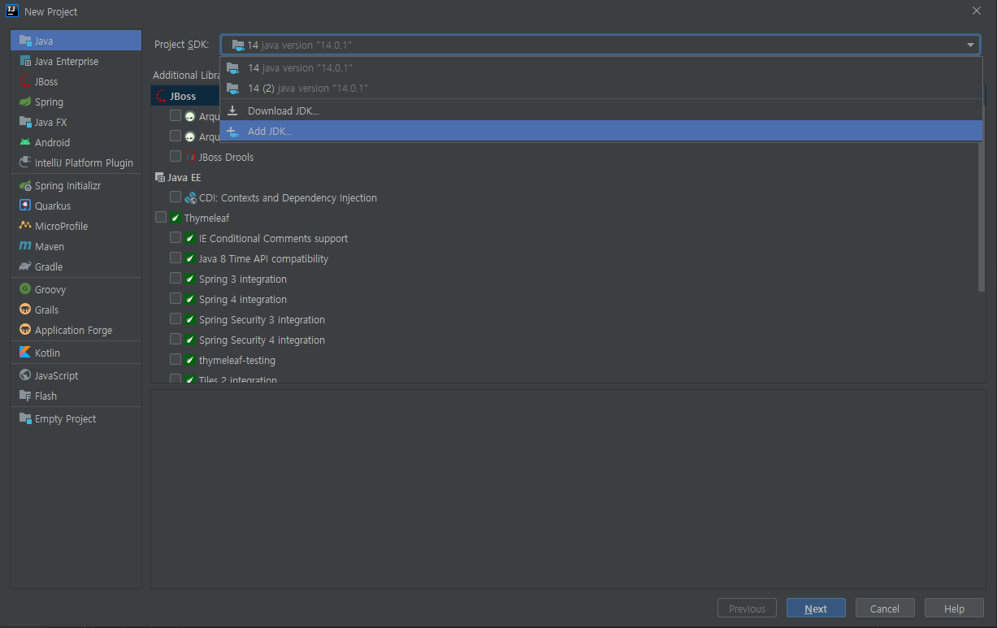Click the Android robot icon

pyautogui.click(x=25, y=142)
